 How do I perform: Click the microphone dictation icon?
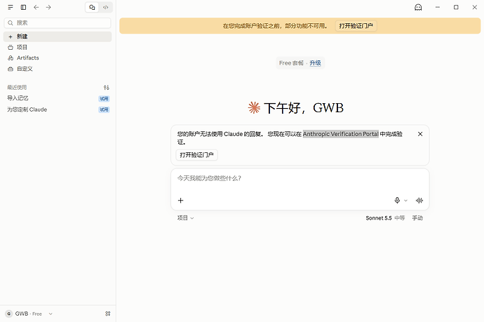coord(397,201)
